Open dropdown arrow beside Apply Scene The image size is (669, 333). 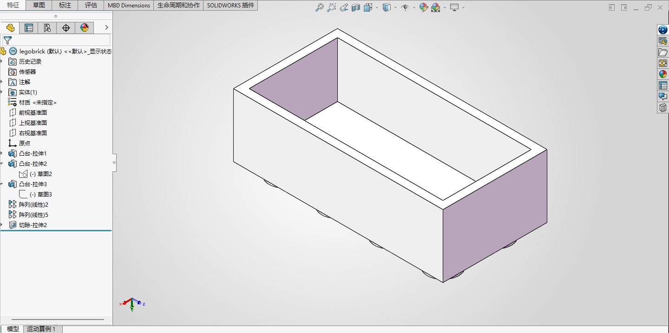tap(445, 7)
